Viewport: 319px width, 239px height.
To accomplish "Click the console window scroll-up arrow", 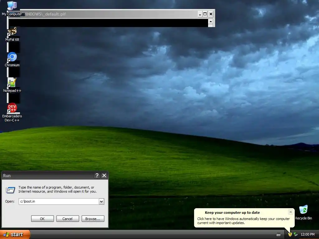I will pyautogui.click(x=211, y=21).
